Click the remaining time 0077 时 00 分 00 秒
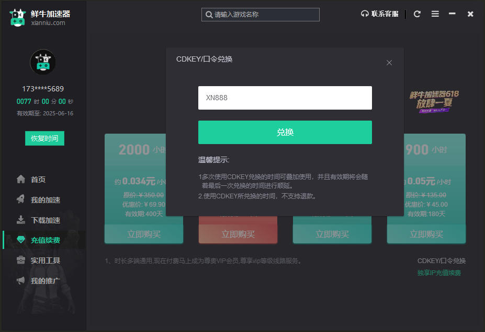485x332 pixels. [45, 101]
